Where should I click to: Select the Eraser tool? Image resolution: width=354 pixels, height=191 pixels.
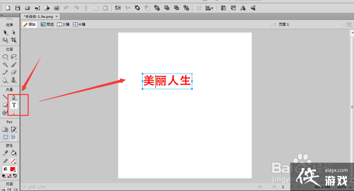coord(14,72)
